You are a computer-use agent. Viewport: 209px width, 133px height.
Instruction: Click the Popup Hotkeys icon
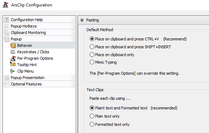6,26
